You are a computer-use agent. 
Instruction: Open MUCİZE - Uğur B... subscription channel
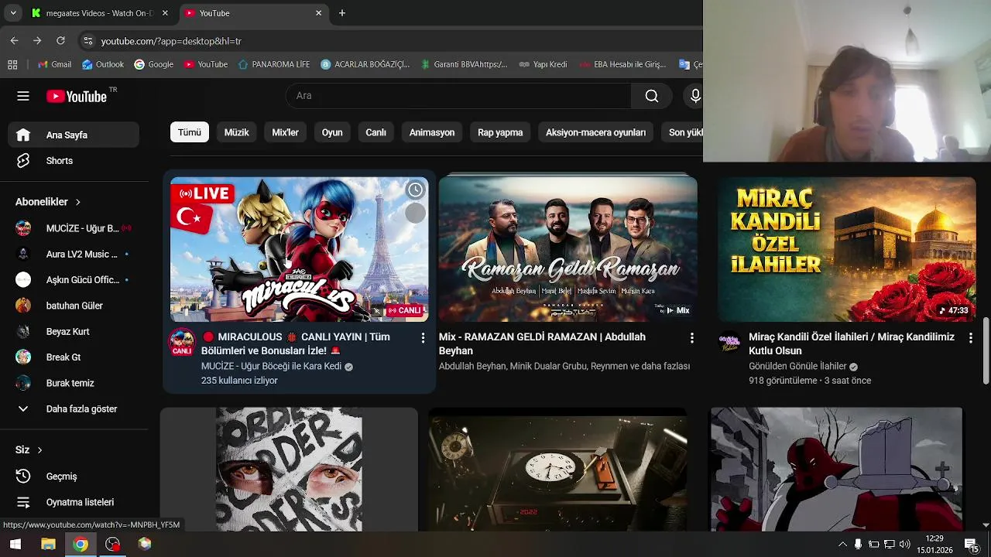[74, 228]
